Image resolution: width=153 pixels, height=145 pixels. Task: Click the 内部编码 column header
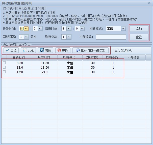point(133,58)
